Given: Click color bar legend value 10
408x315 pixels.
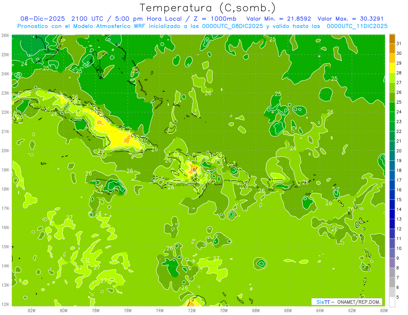Looking at the screenshot, I should (x=399, y=248).
